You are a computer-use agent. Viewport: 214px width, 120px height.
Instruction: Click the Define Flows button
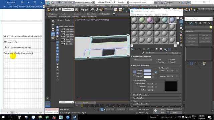[51, 16]
